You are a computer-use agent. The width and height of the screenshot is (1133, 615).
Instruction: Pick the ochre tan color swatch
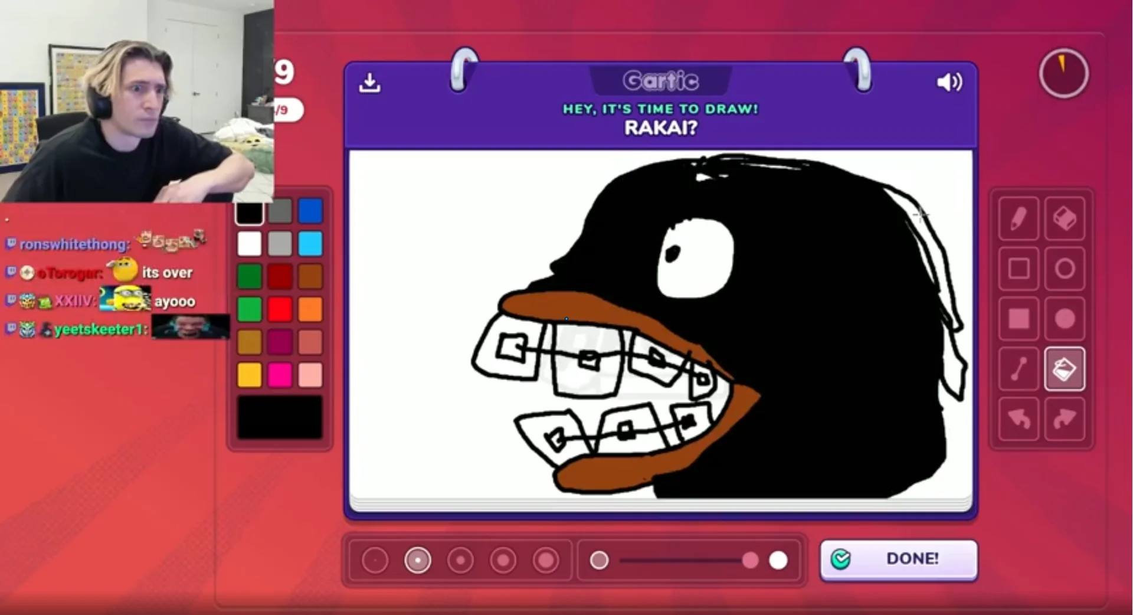click(250, 342)
